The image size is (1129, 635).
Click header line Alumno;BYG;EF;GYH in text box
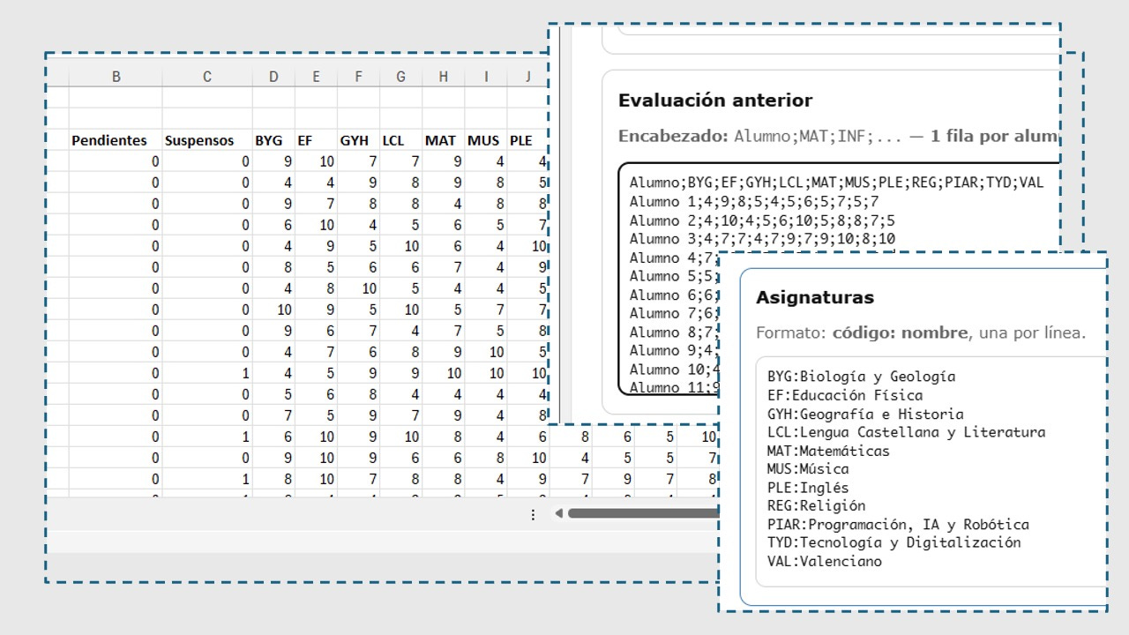[x=836, y=183]
